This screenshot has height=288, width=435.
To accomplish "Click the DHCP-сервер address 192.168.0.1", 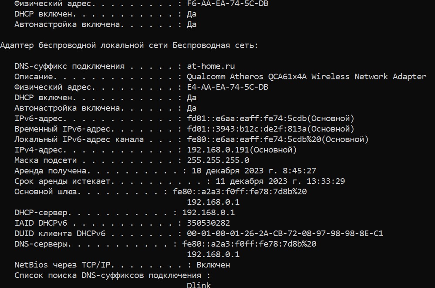I will [209, 213].
